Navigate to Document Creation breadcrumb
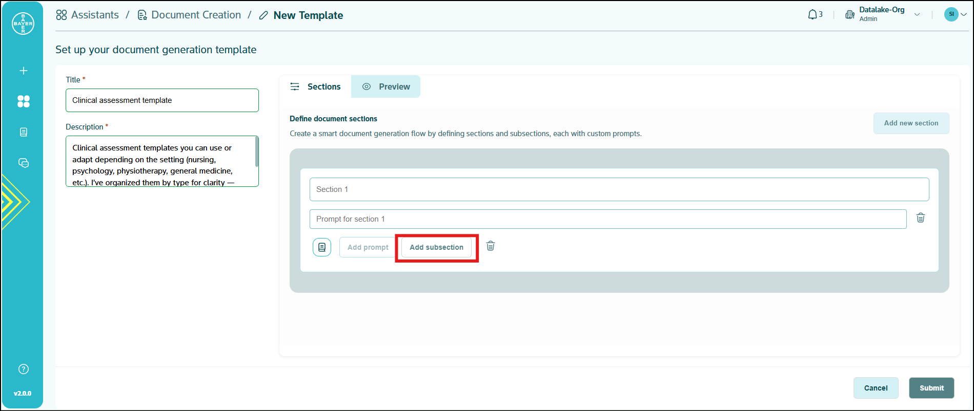This screenshot has height=411, width=974. pos(196,15)
